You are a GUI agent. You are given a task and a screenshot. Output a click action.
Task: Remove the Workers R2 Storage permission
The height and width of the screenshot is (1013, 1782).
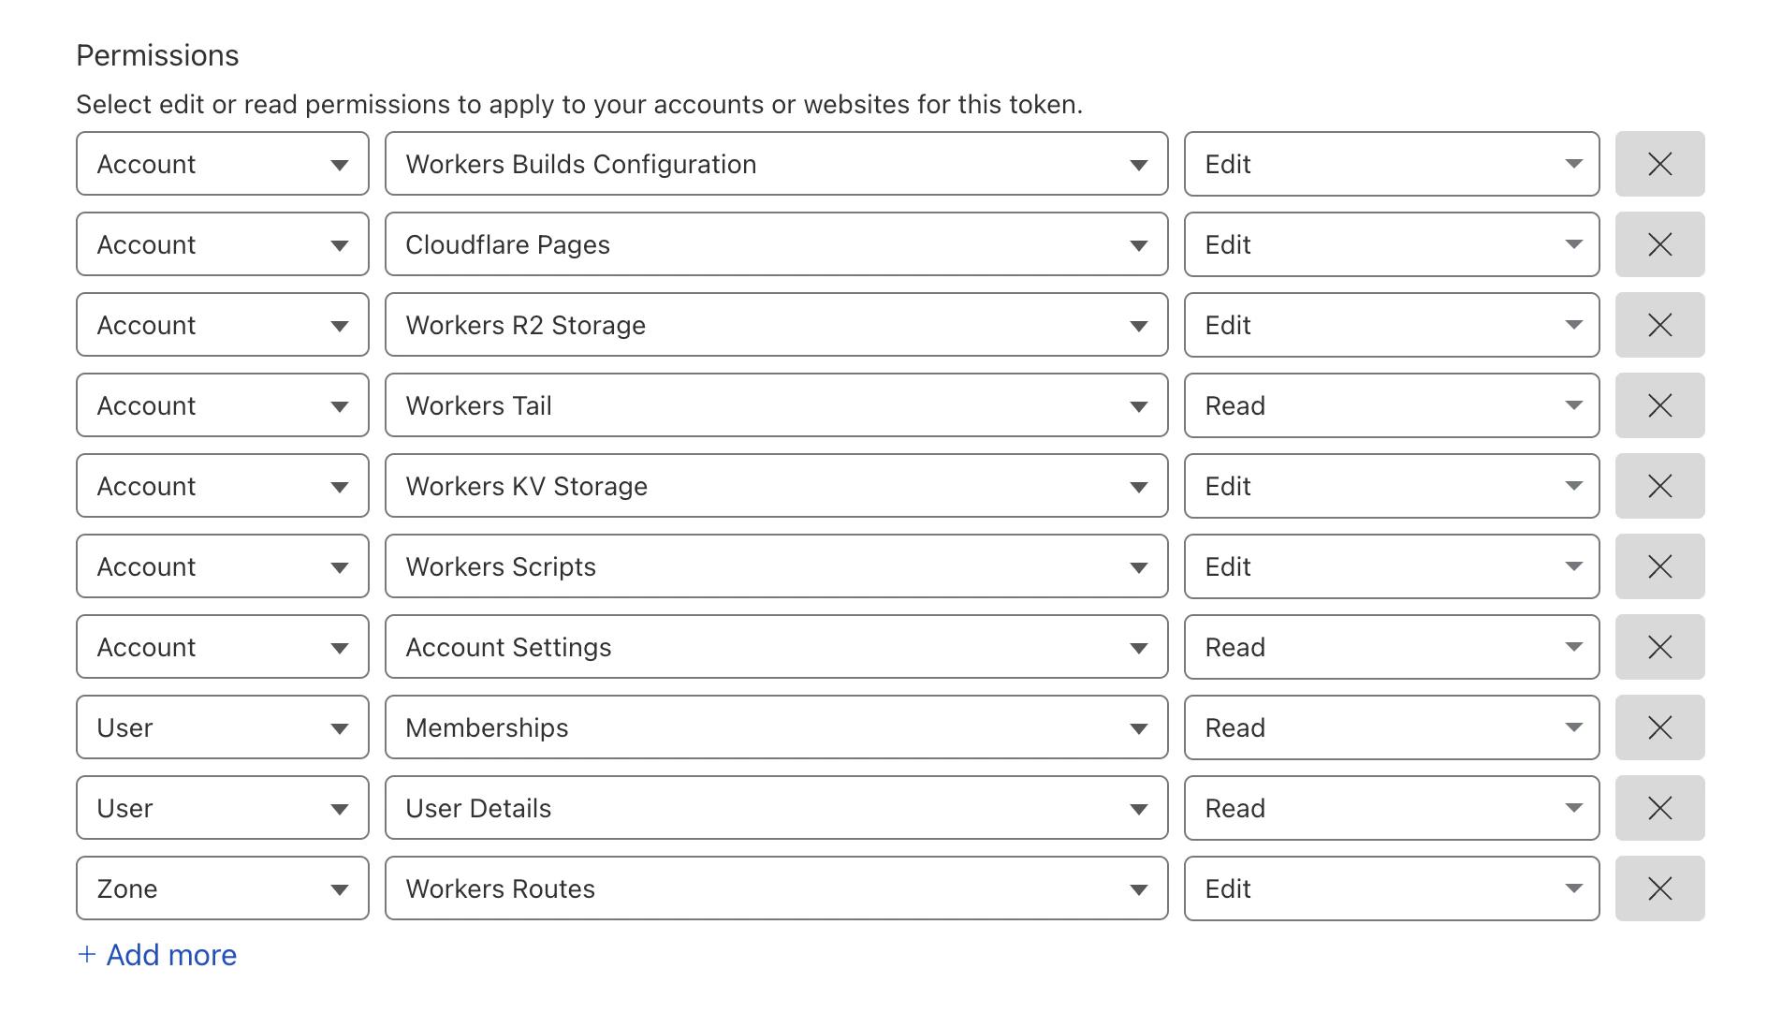tap(1659, 325)
